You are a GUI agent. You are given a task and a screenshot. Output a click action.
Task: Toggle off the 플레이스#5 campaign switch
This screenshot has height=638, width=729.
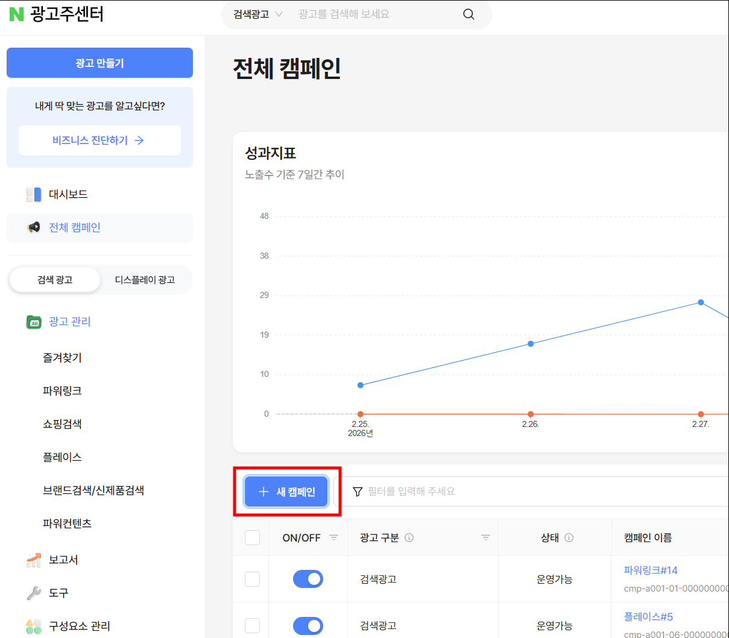308,626
